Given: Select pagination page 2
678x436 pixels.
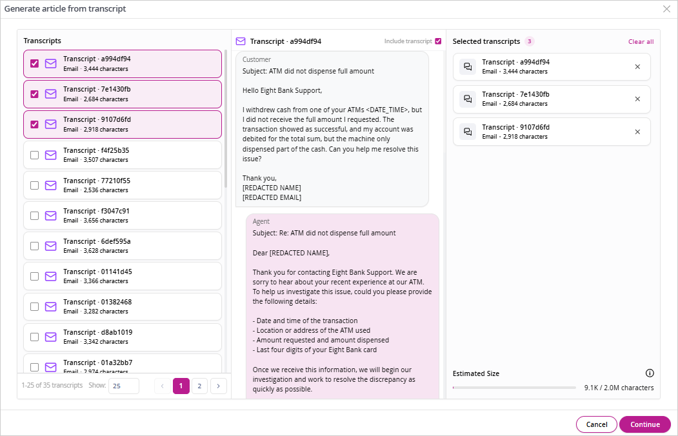Looking at the screenshot, I should (199, 386).
